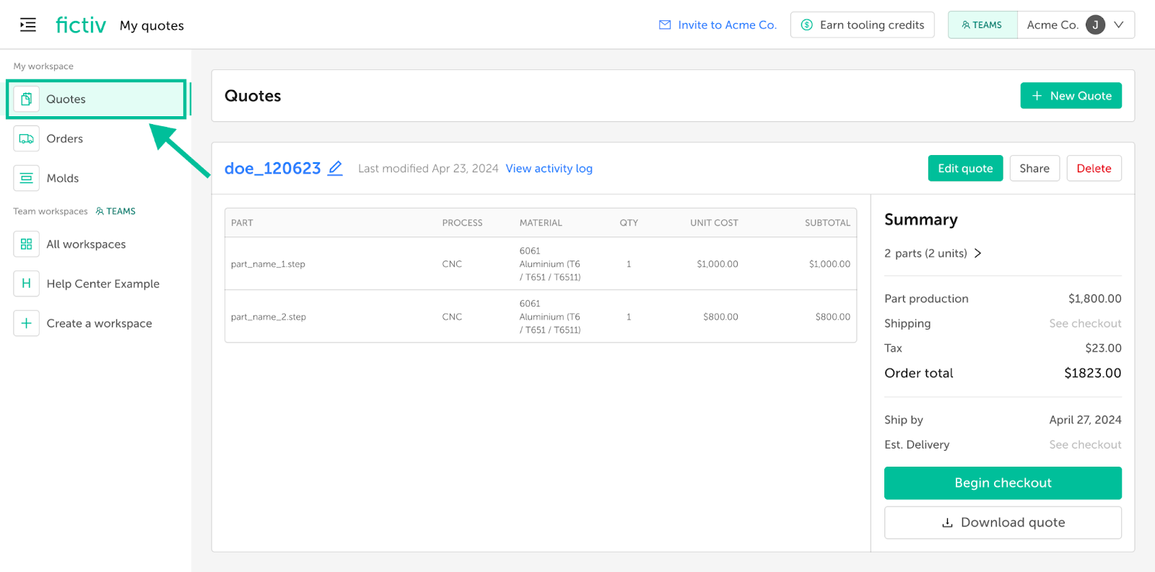Click the Order total $1823.00 value
The height and width of the screenshot is (572, 1155).
1093,373
